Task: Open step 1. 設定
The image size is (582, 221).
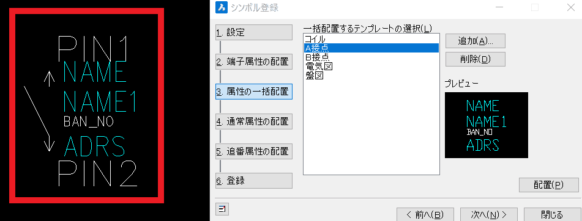Action: (254, 32)
